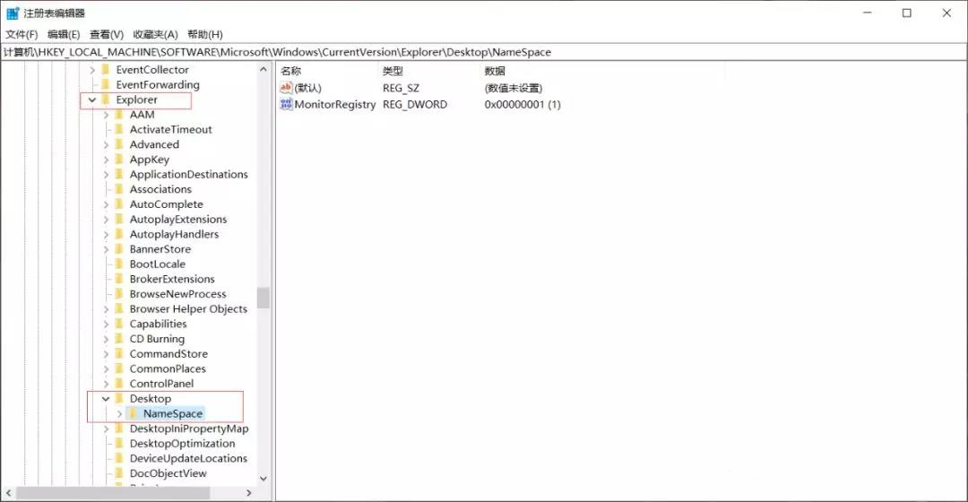This screenshot has width=968, height=502.
Task: Select the Explorer folder icon
Action: coord(106,100)
